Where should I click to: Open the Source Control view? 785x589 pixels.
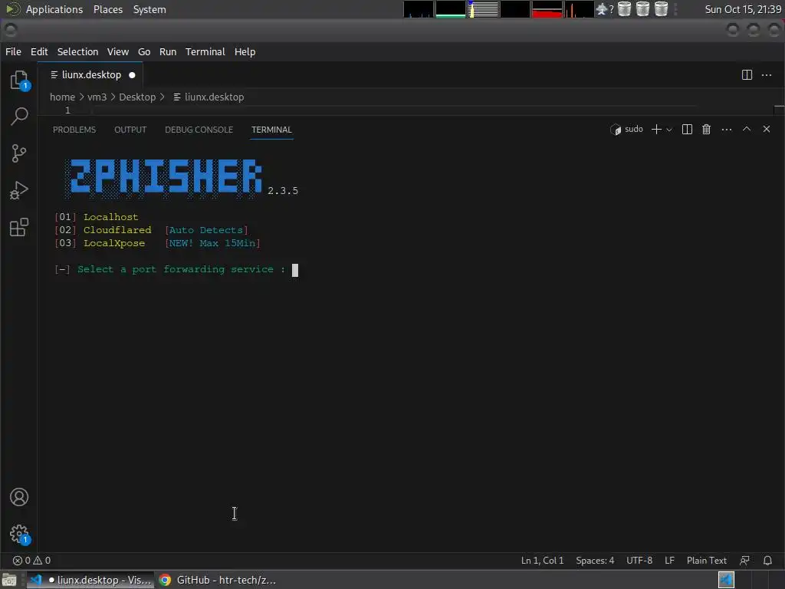point(19,153)
